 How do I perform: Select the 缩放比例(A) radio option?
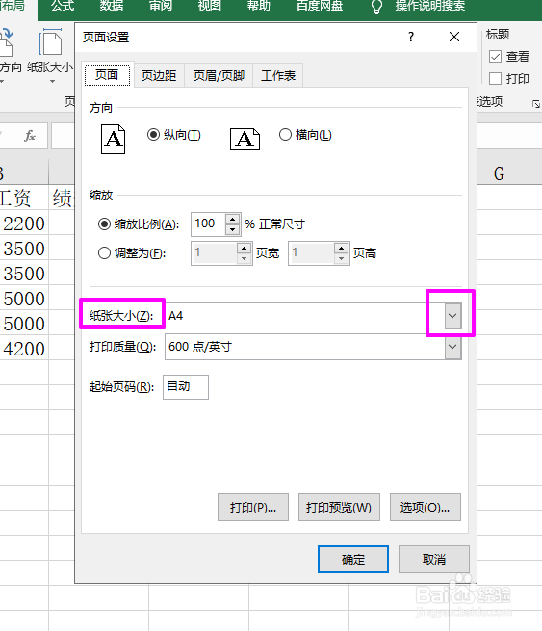click(x=104, y=223)
